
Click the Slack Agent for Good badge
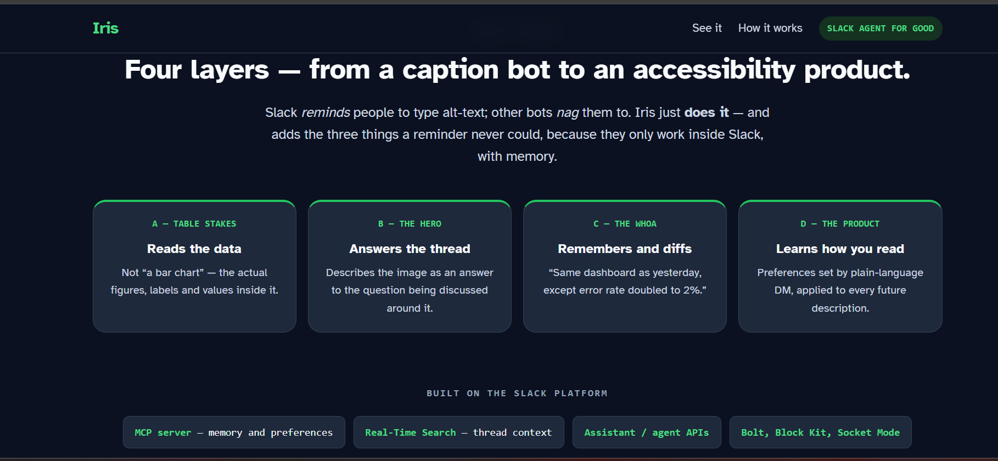tap(880, 29)
